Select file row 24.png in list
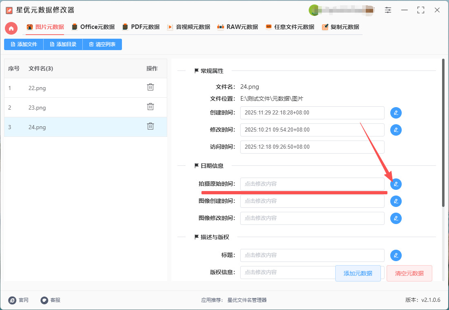The image size is (449, 310). pyautogui.click(x=86, y=127)
